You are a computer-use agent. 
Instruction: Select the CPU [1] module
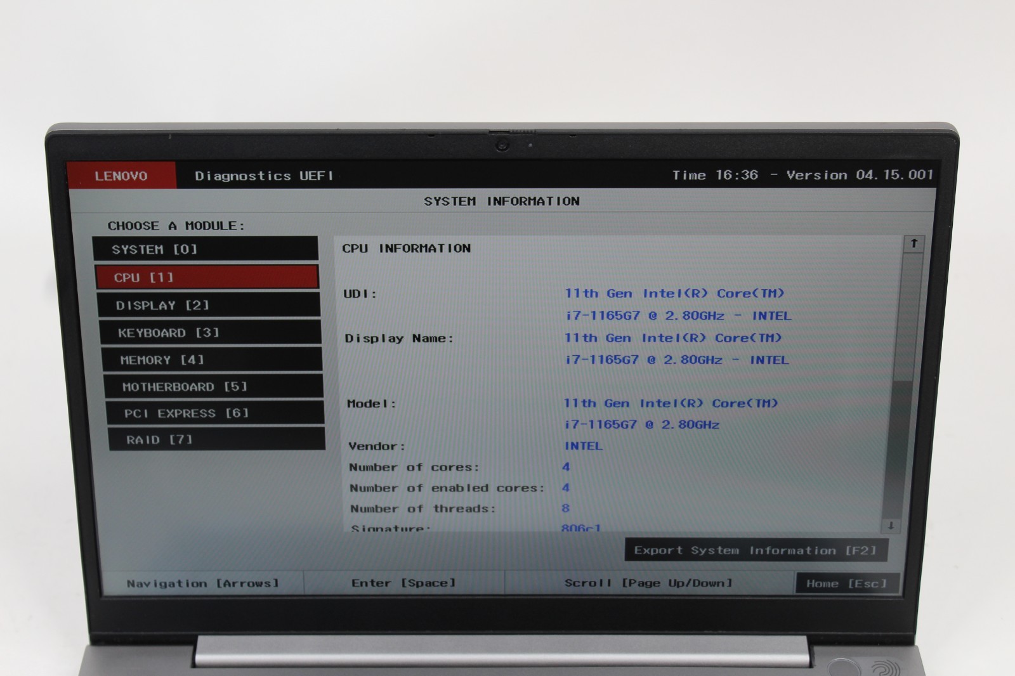click(207, 277)
